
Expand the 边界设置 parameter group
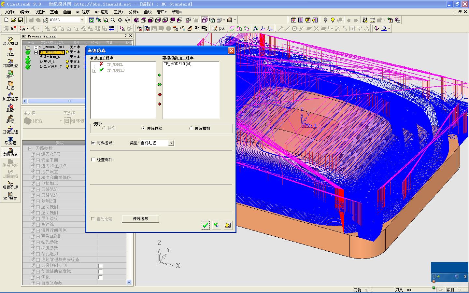[38, 172]
